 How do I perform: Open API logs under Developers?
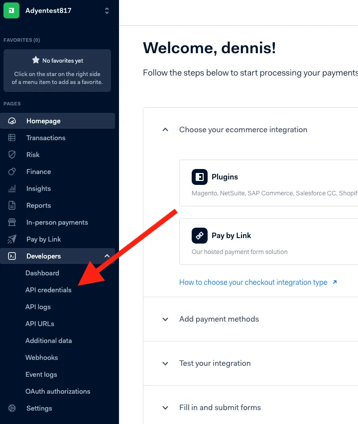coord(38,307)
